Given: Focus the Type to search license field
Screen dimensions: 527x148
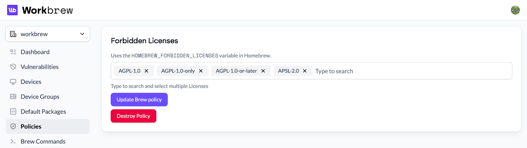Looking at the screenshot, I should [395, 71].
